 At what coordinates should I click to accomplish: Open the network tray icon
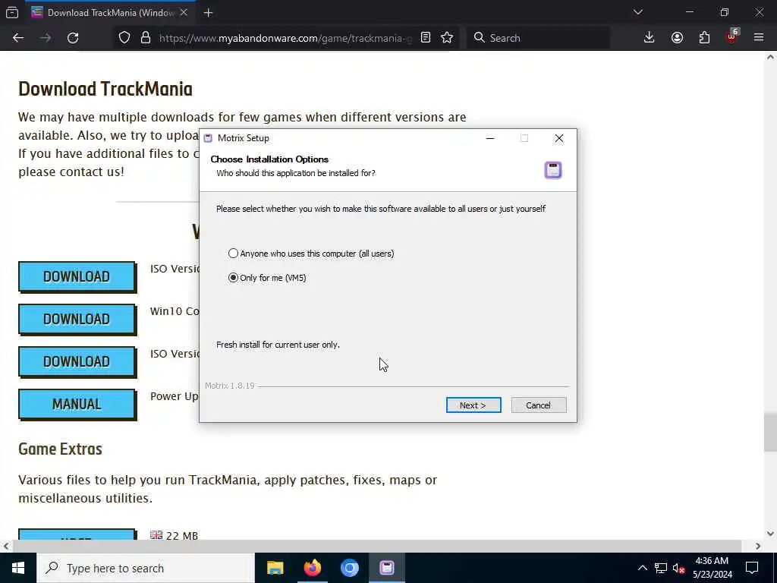(x=661, y=568)
